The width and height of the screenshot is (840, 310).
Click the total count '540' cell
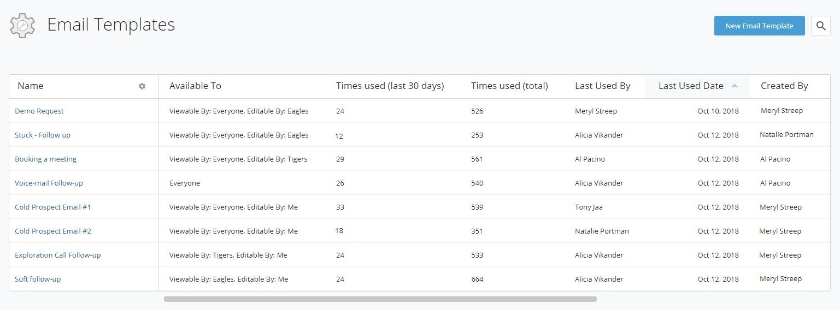pyautogui.click(x=477, y=183)
